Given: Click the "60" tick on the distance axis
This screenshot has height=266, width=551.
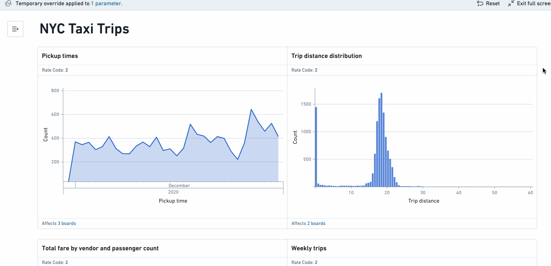Looking at the screenshot, I should tap(530, 193).
